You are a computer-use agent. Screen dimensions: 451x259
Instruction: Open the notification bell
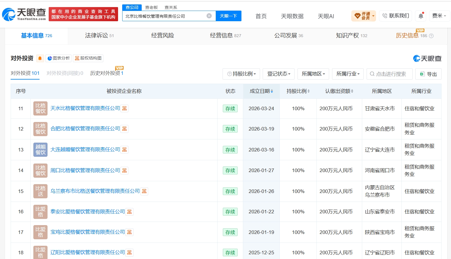point(421,16)
